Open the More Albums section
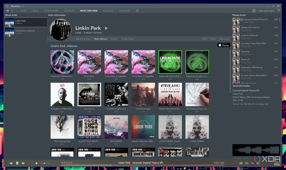 (101, 39)
